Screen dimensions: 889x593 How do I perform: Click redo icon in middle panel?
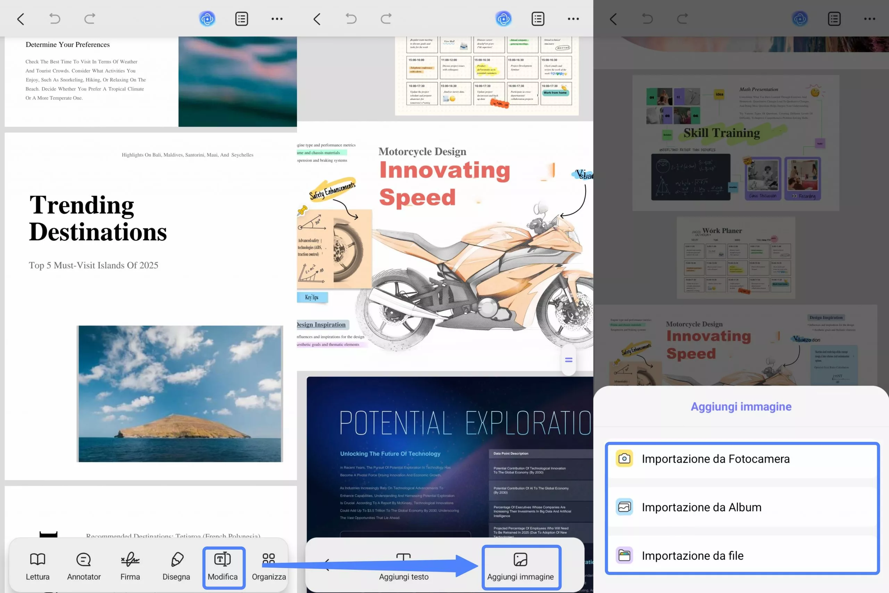tap(386, 18)
